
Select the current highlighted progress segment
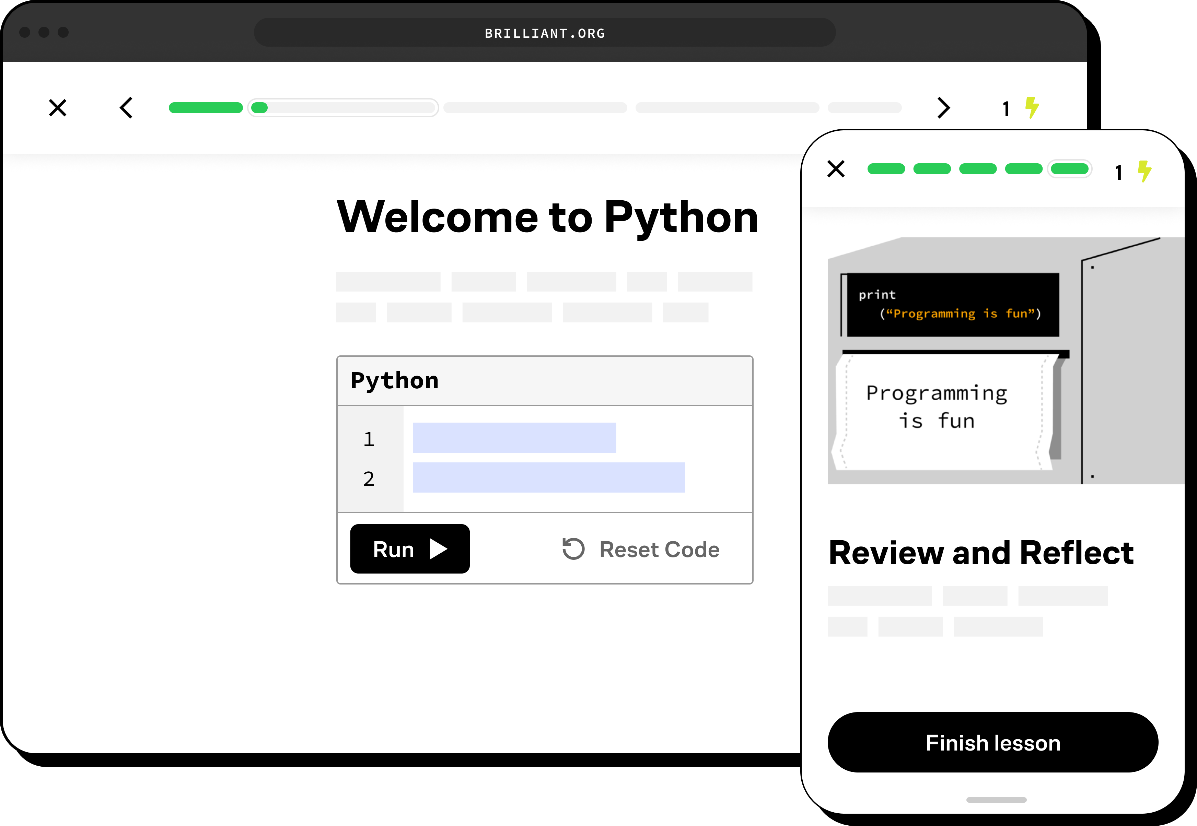(343, 108)
